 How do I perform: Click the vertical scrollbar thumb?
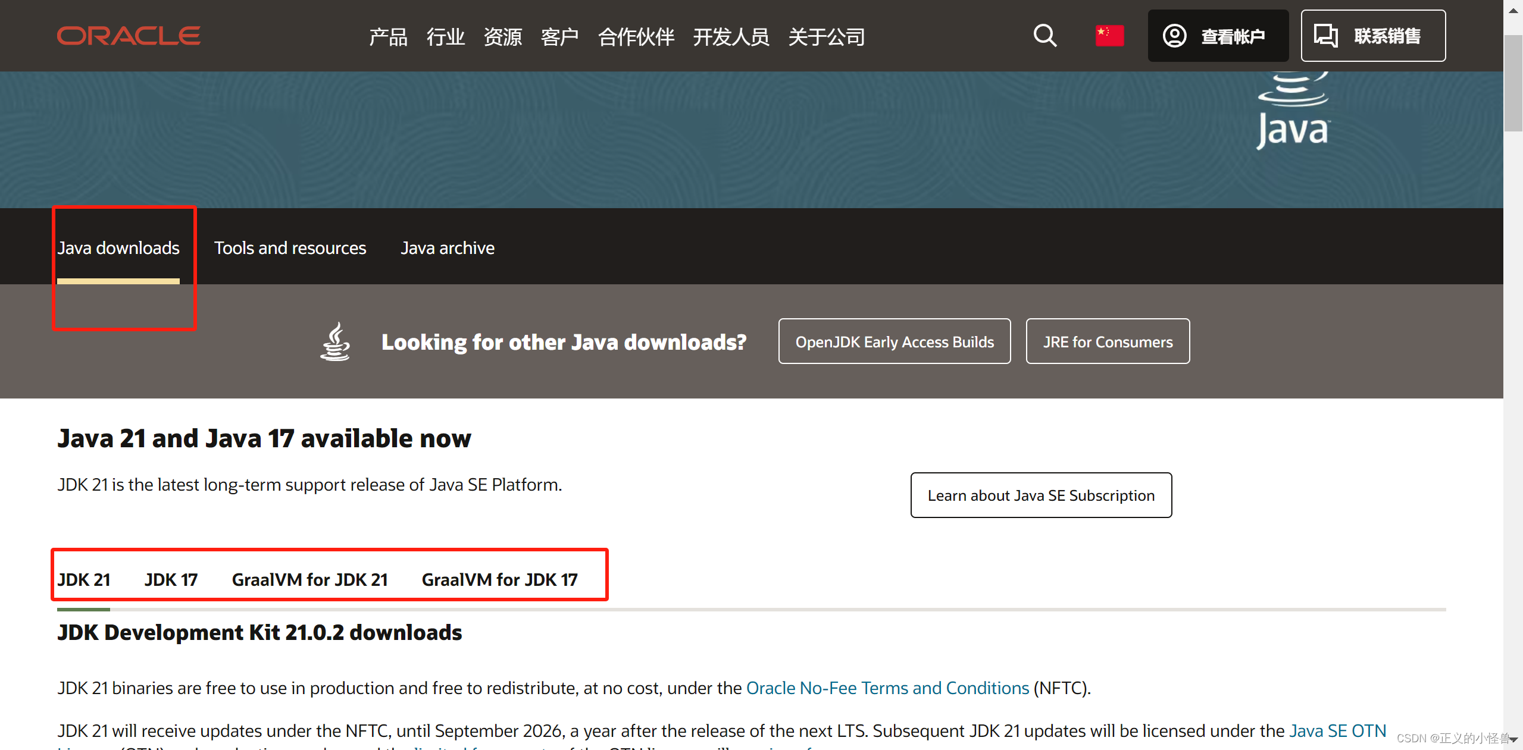[1513, 83]
